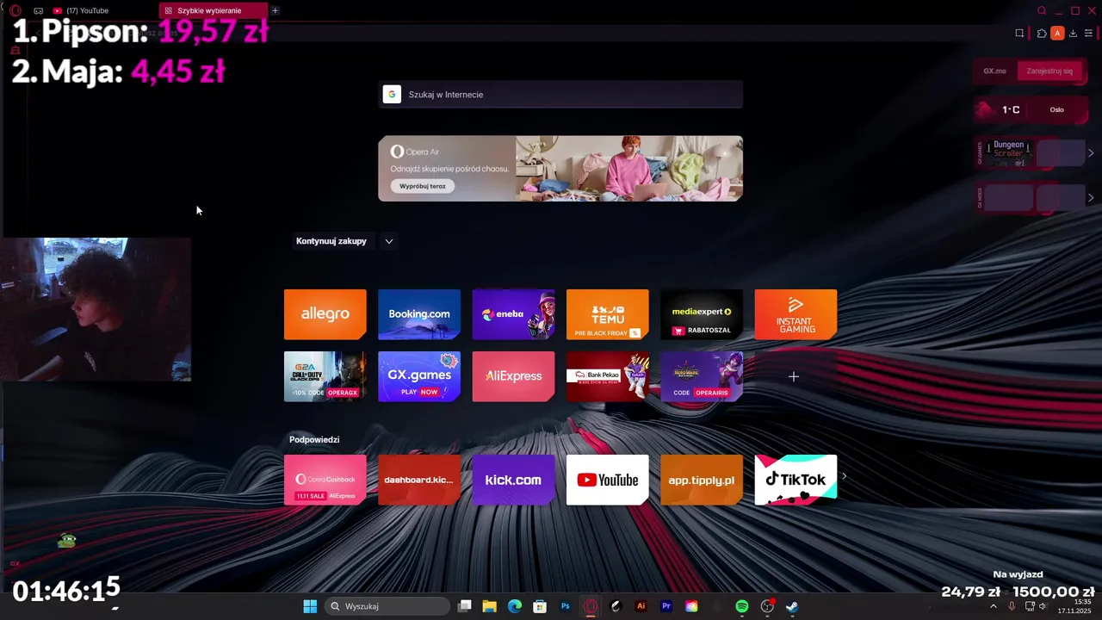
Task: Open the Booking.com speed dial tile
Action: [x=419, y=314]
